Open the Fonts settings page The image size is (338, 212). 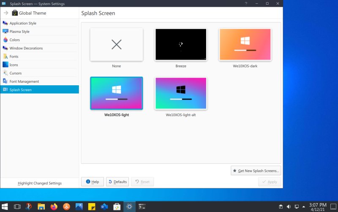[14, 57]
